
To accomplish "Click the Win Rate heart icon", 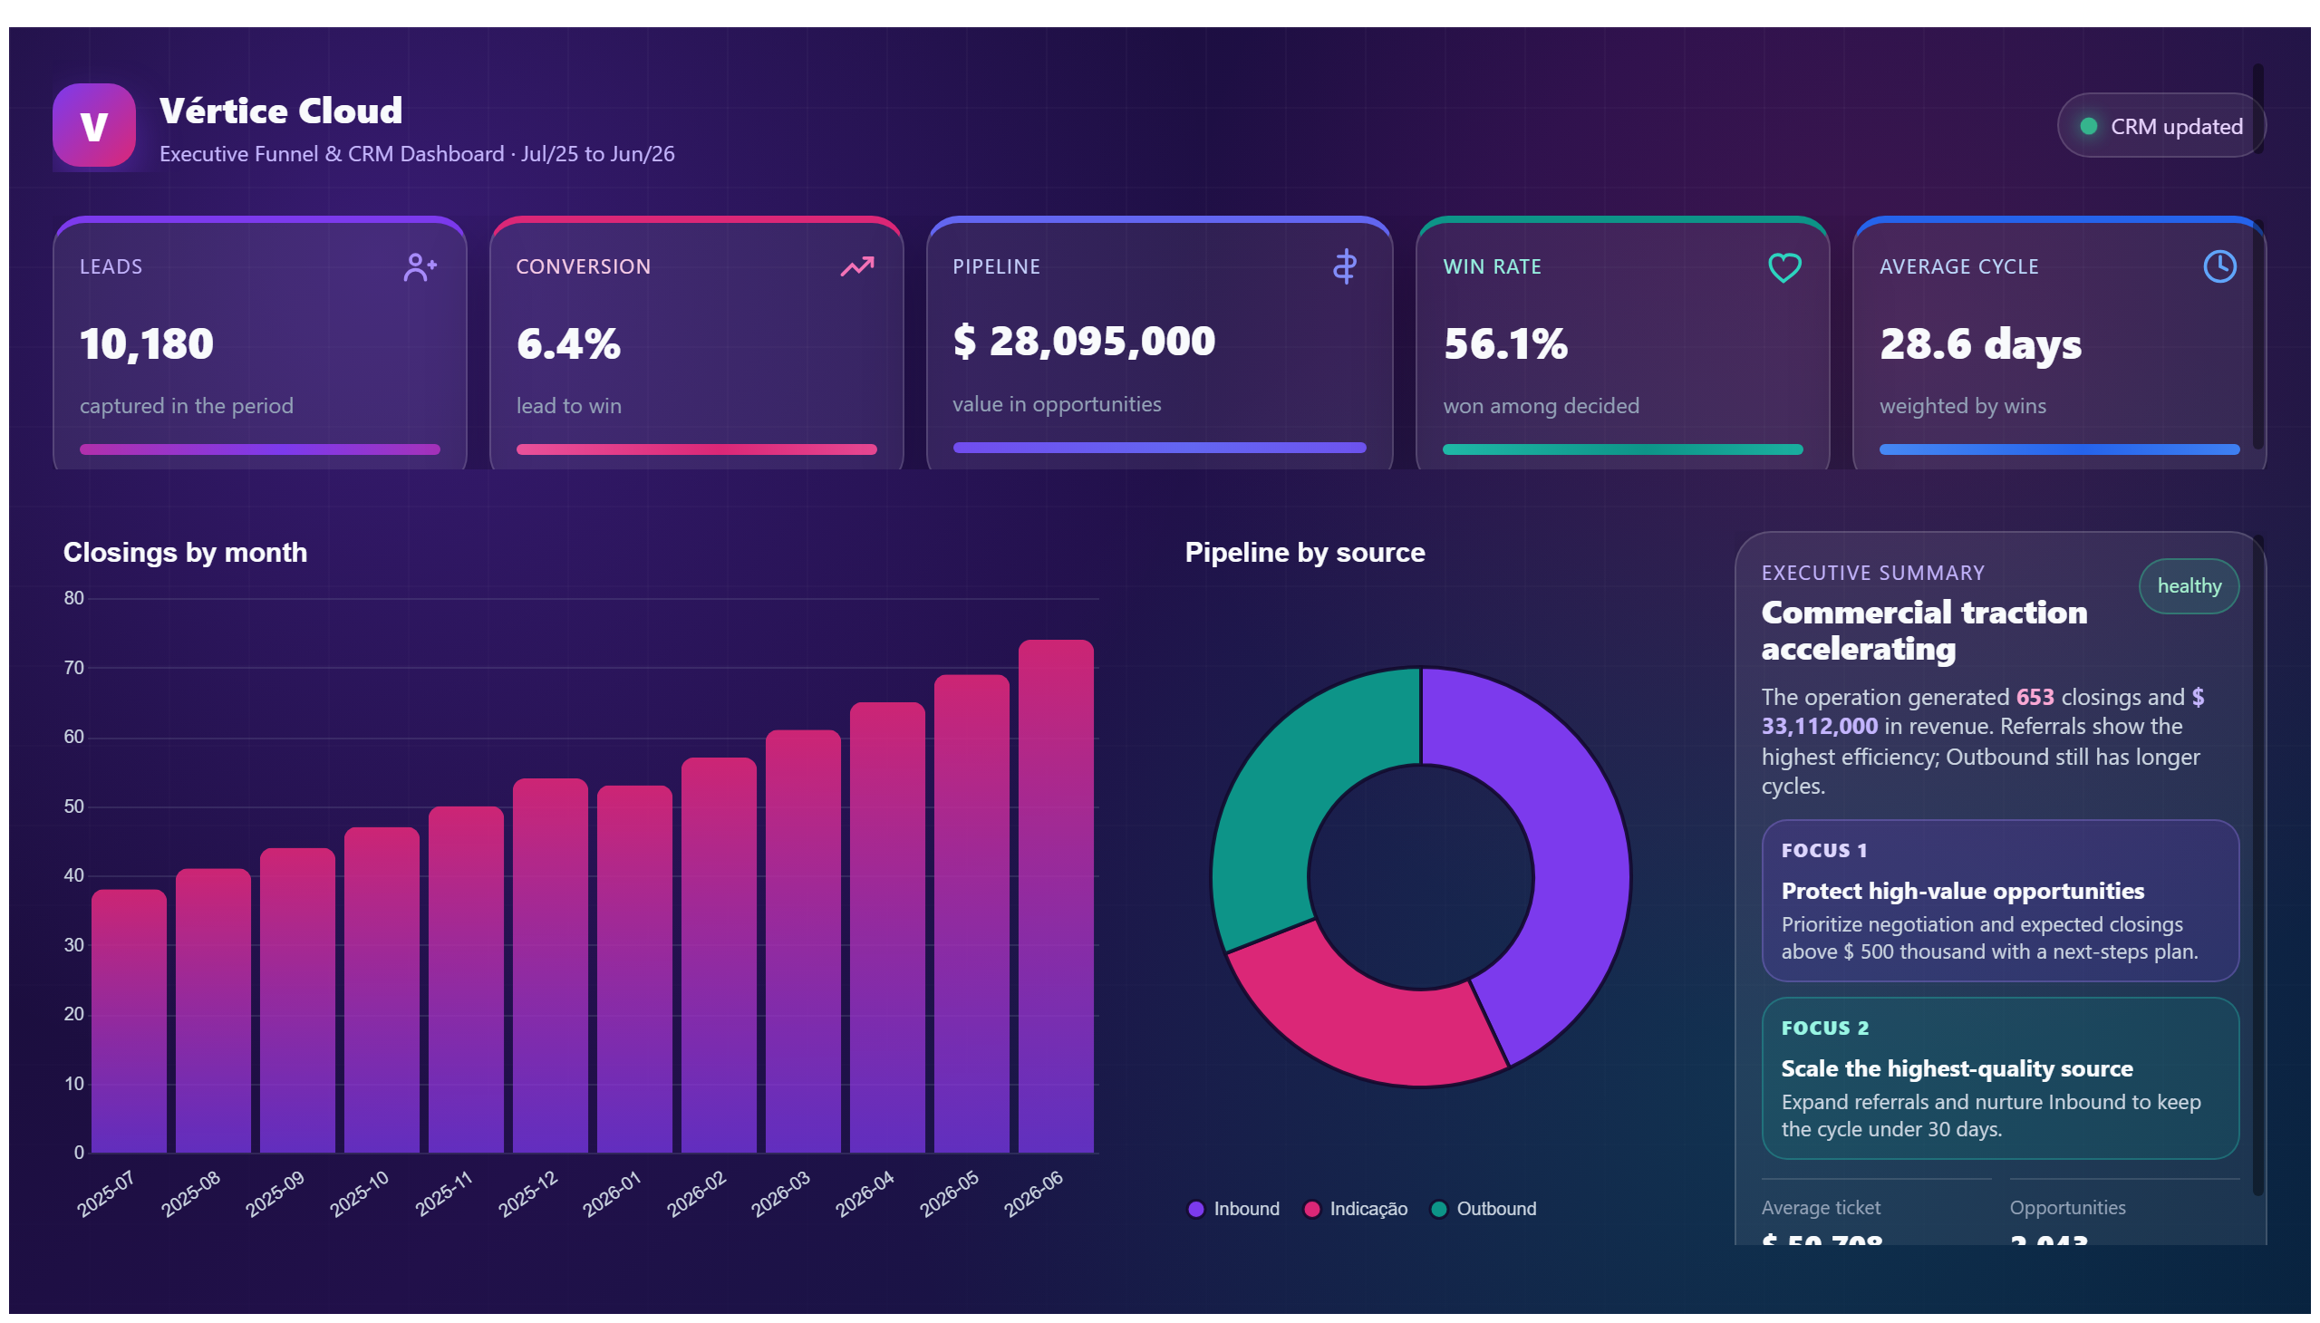I will point(1783,267).
